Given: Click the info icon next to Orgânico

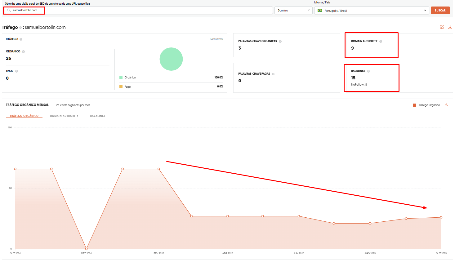Looking at the screenshot, I should coord(23,51).
